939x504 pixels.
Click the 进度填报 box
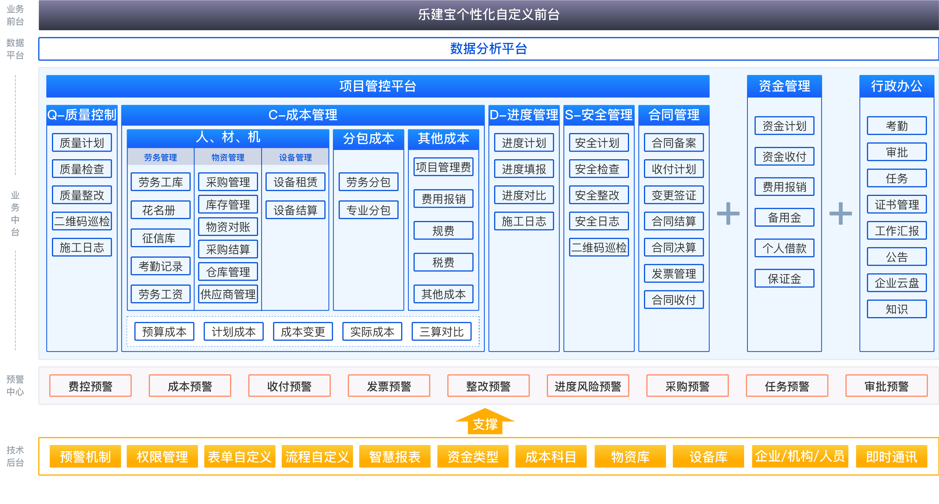pos(524,169)
